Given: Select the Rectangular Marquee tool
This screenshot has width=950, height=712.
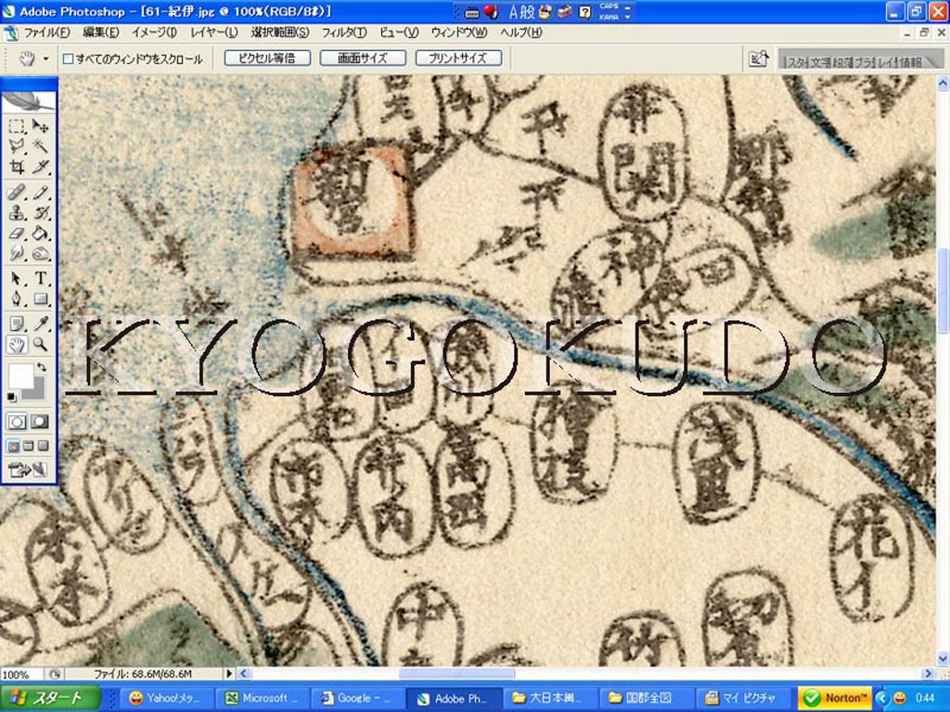Looking at the screenshot, I should [17, 125].
